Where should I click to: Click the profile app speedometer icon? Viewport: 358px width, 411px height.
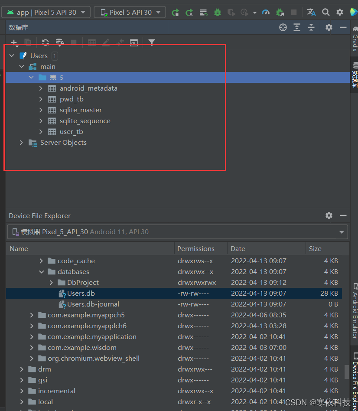266,12
